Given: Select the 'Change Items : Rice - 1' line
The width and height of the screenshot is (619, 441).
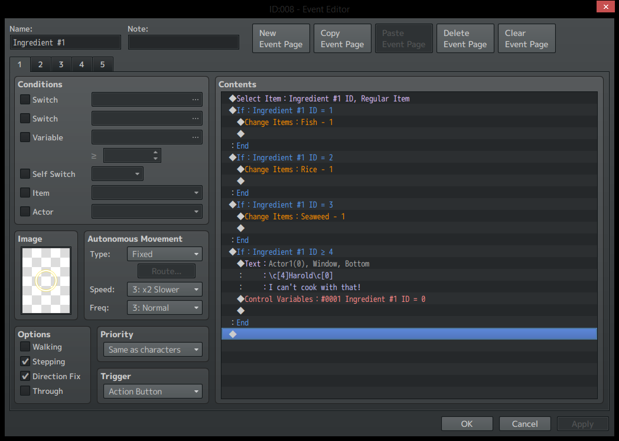Looking at the screenshot, I should pyautogui.click(x=409, y=169).
